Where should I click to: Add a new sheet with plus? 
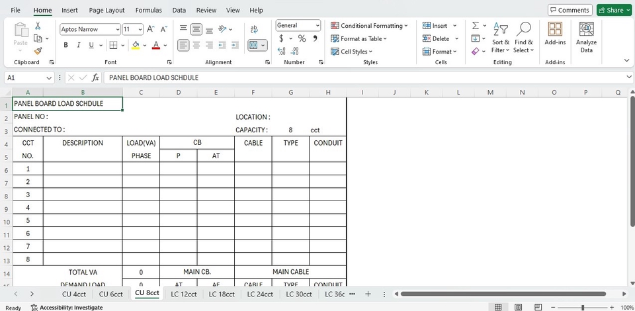click(368, 294)
